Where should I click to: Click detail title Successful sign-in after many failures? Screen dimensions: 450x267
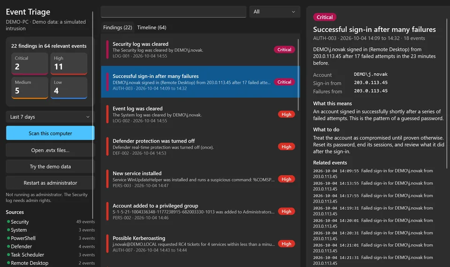pos(374,29)
